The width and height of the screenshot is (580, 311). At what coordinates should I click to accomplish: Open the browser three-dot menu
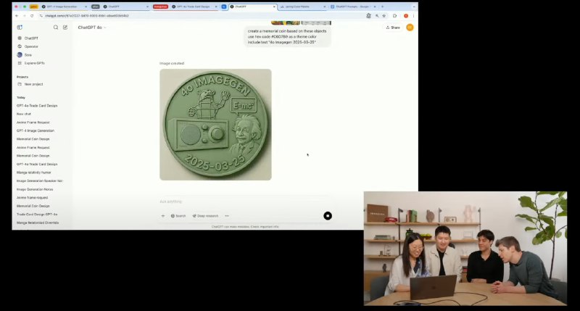pyautogui.click(x=413, y=16)
